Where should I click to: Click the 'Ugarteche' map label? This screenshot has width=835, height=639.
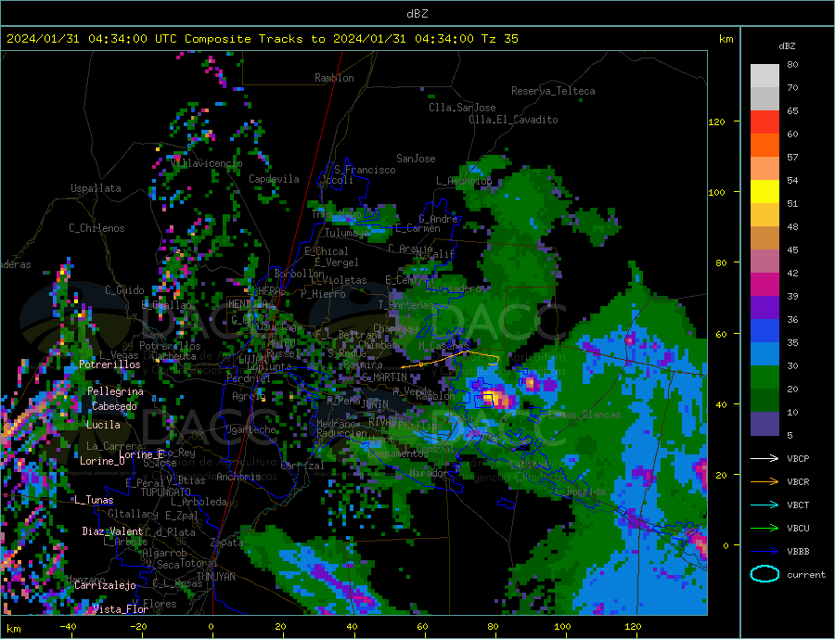(x=250, y=429)
